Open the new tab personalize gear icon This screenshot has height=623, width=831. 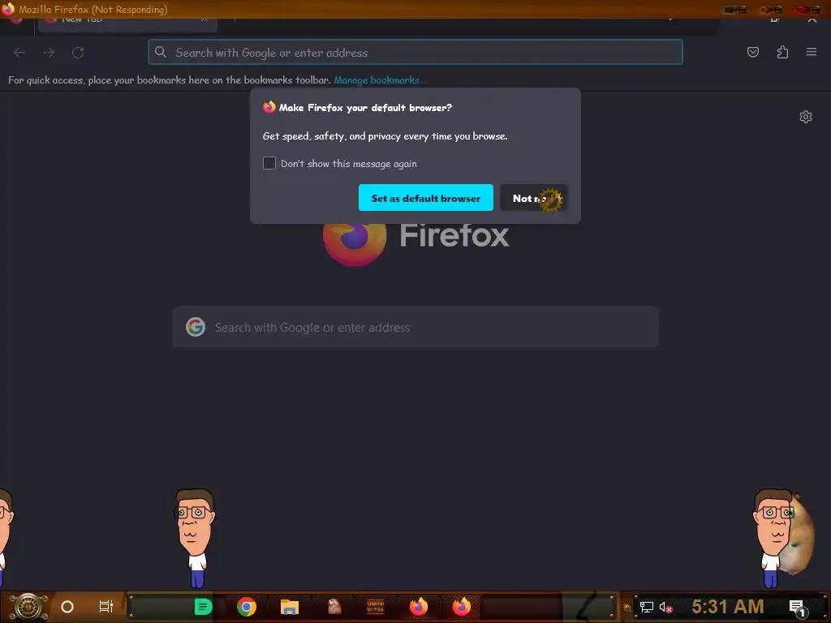tap(806, 117)
